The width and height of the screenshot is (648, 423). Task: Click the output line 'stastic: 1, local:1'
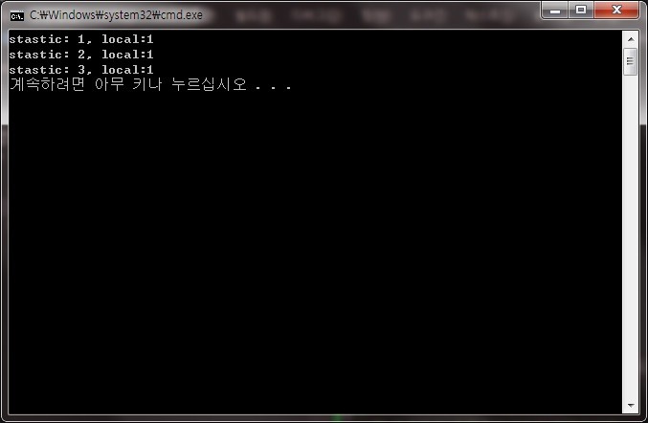click(x=81, y=39)
